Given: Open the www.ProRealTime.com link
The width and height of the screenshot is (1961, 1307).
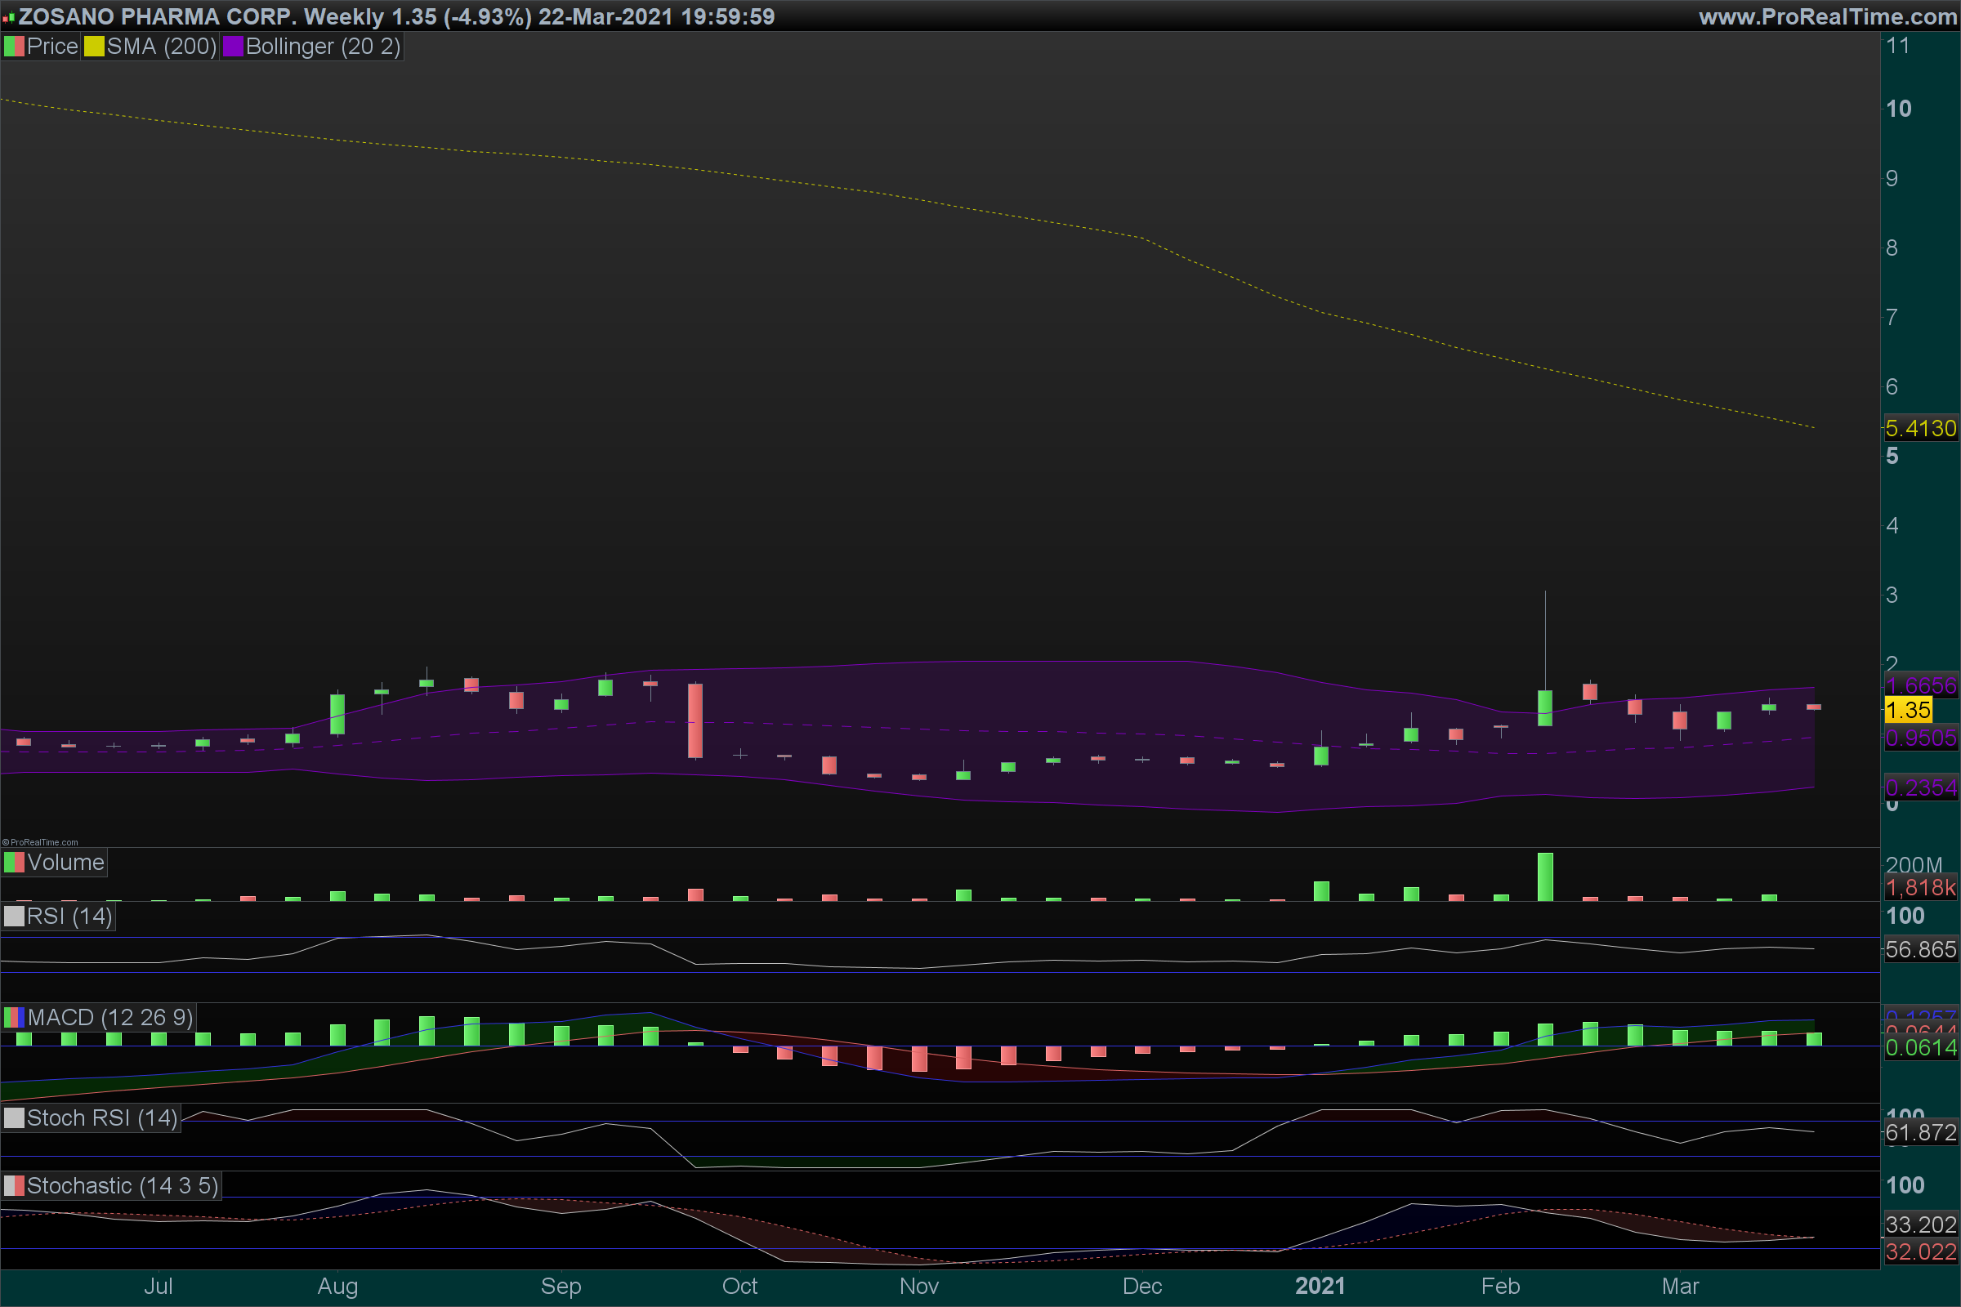Looking at the screenshot, I should click(1827, 16).
